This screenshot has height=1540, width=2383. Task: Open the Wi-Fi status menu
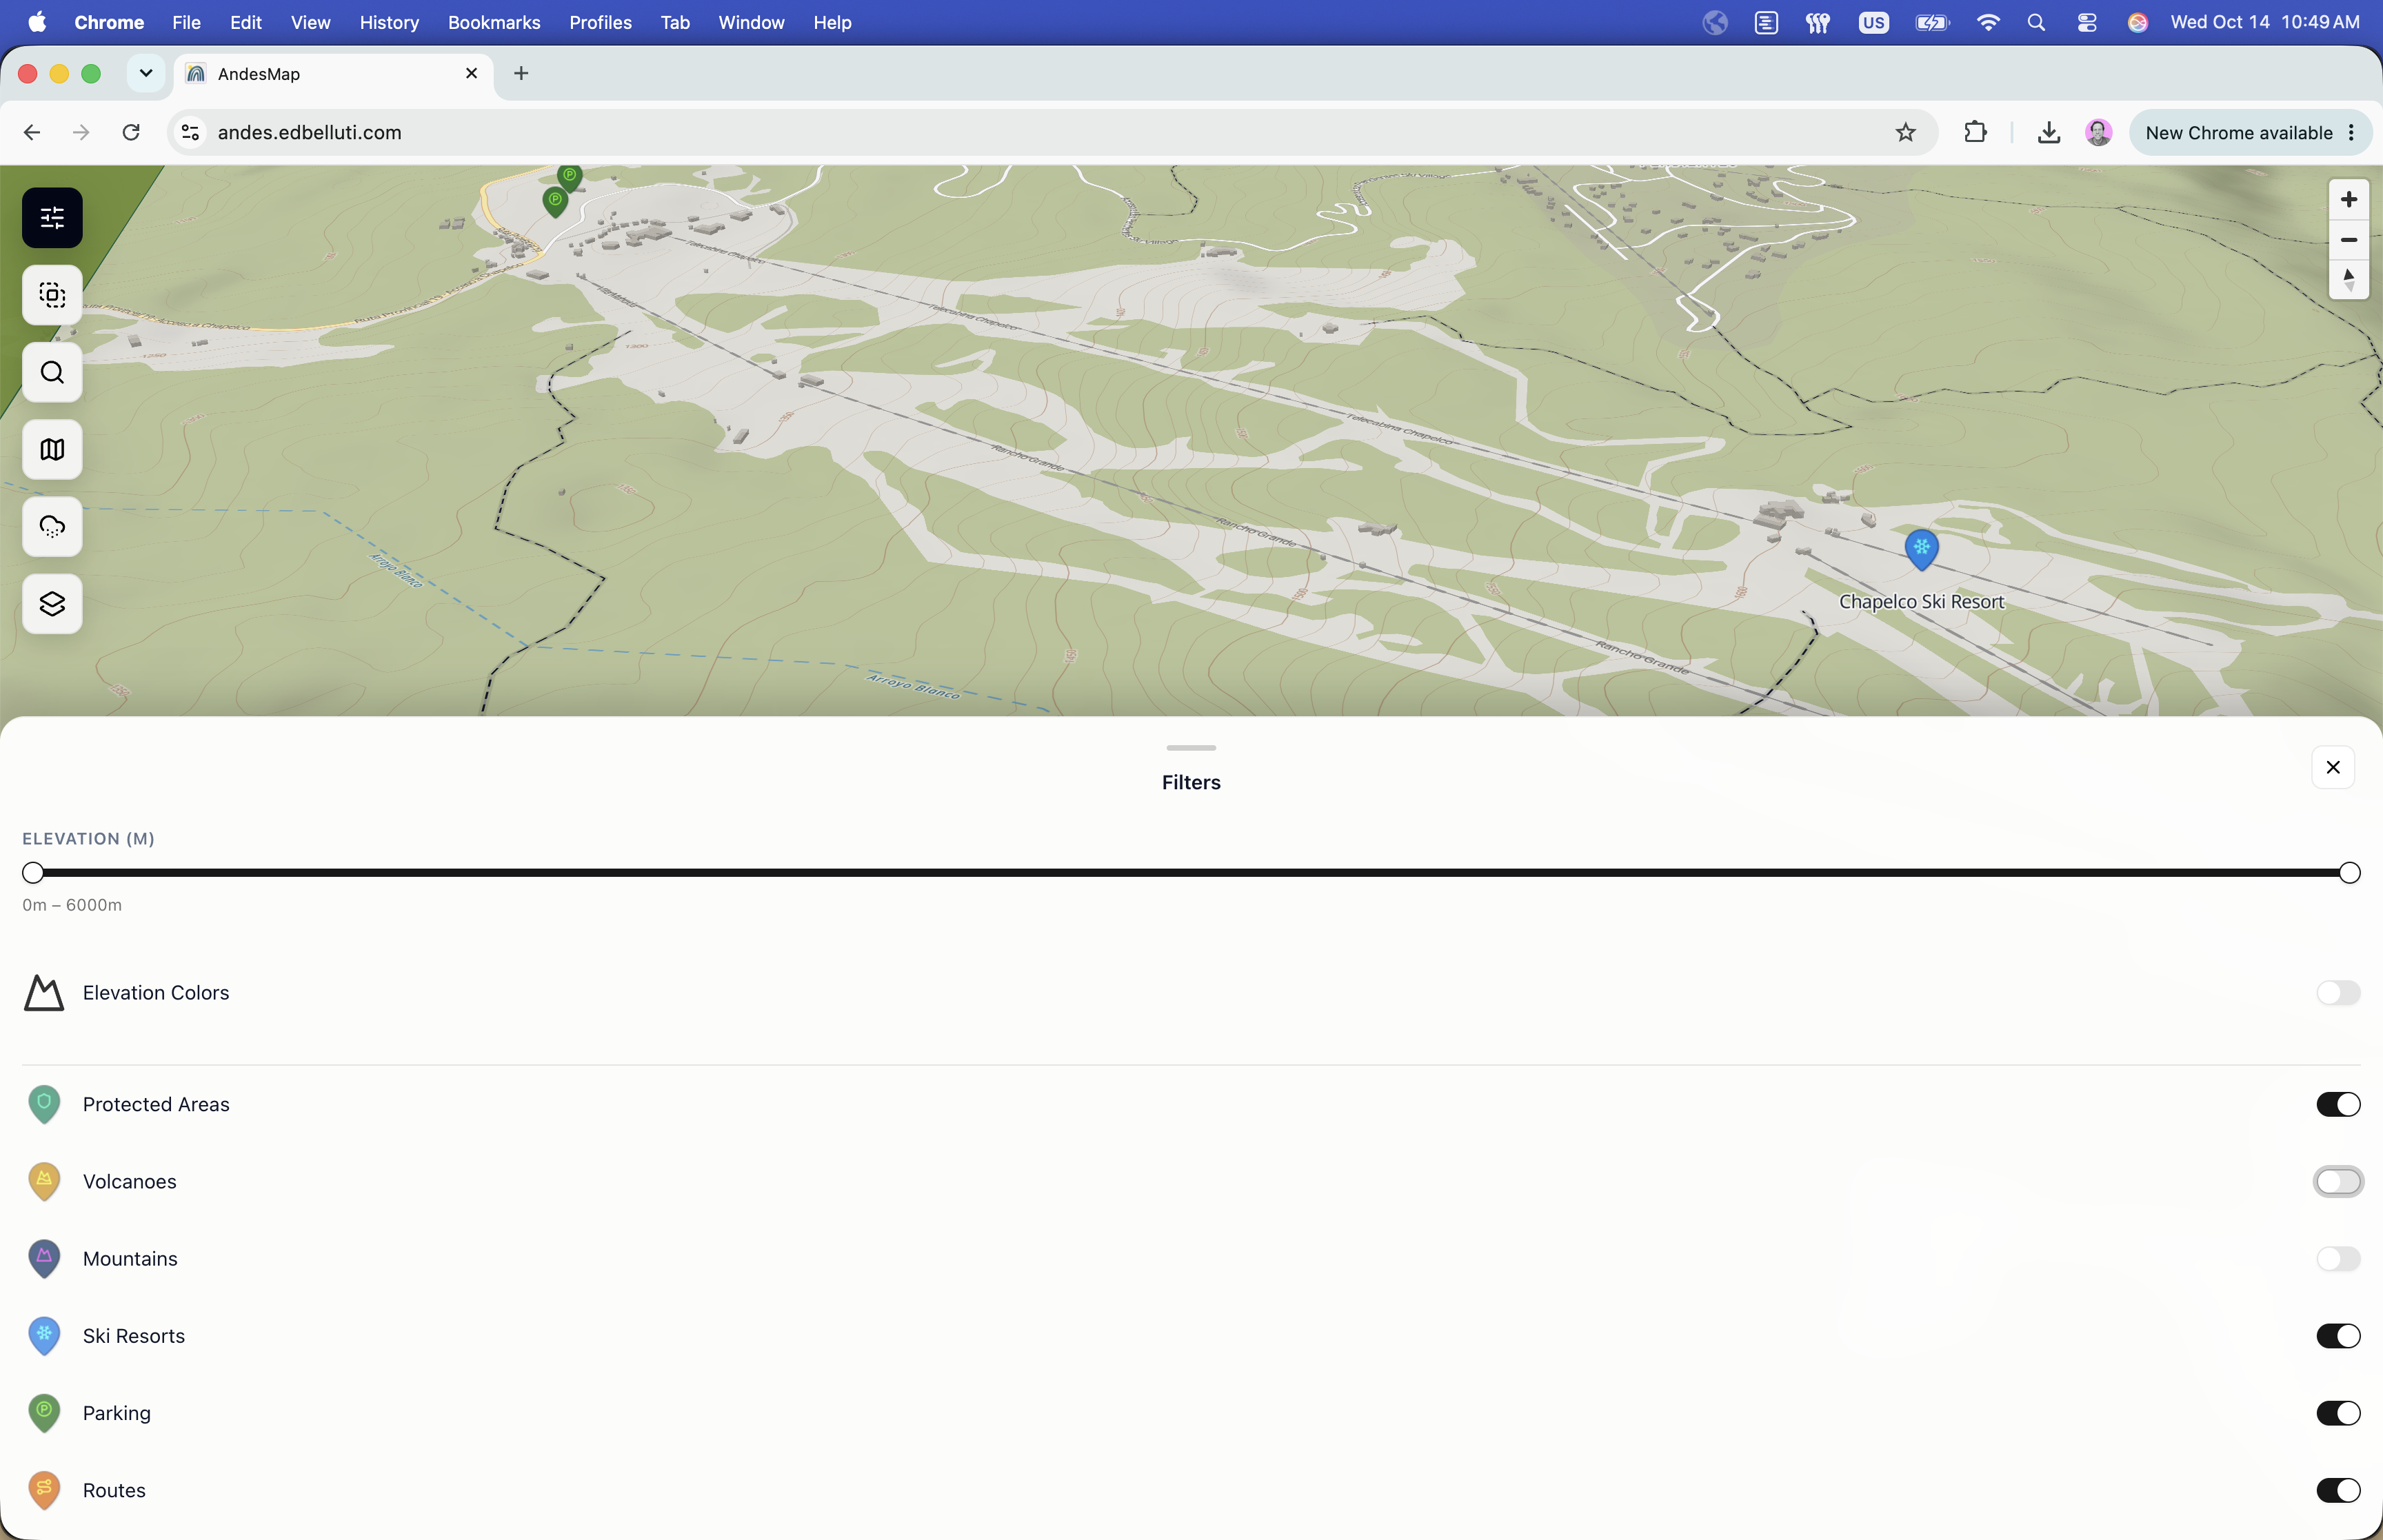[x=1987, y=22]
